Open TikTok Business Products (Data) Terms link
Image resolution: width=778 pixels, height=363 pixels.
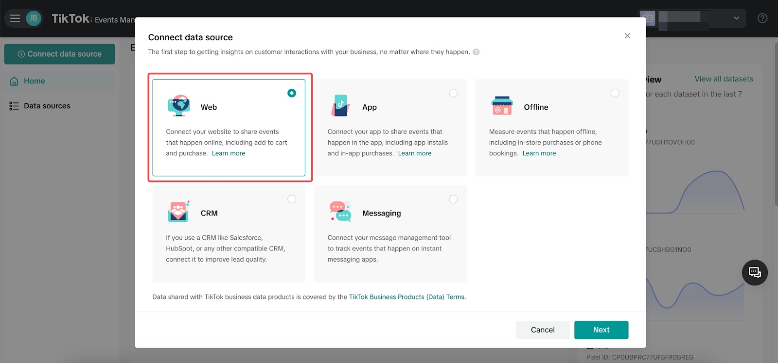point(407,297)
